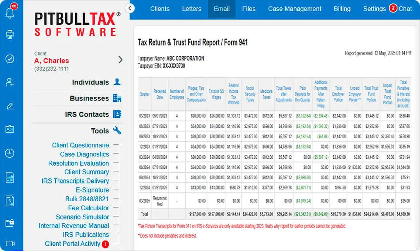Expand client A, Charles details chevron

(x=120, y=60)
